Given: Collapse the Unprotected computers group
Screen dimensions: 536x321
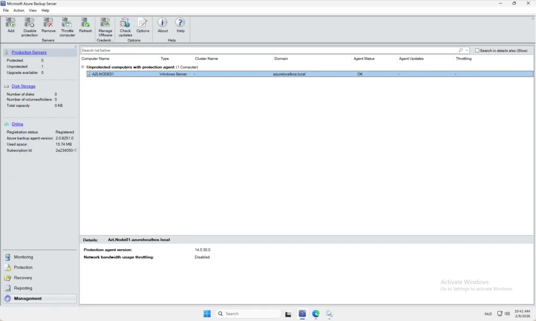Looking at the screenshot, I should 83,67.
